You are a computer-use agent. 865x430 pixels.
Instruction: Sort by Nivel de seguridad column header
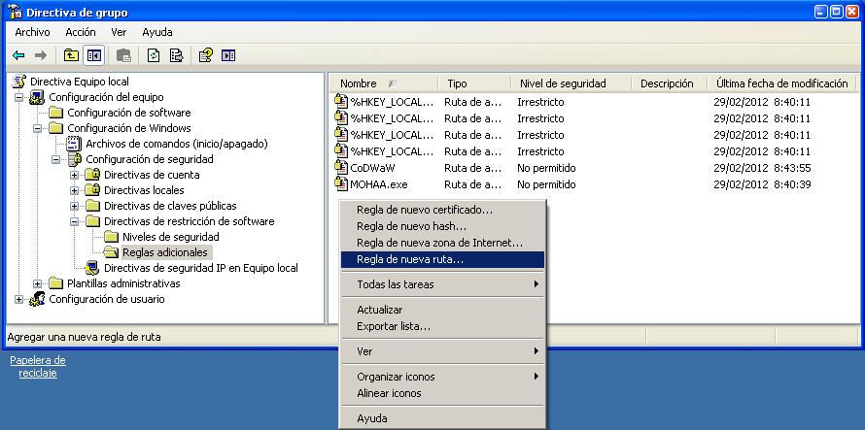coord(571,83)
